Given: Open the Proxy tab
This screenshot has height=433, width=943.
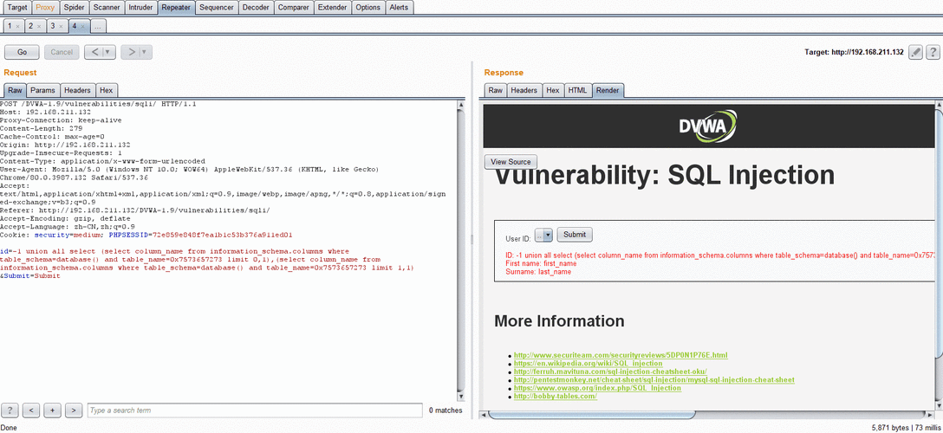Looking at the screenshot, I should [46, 8].
